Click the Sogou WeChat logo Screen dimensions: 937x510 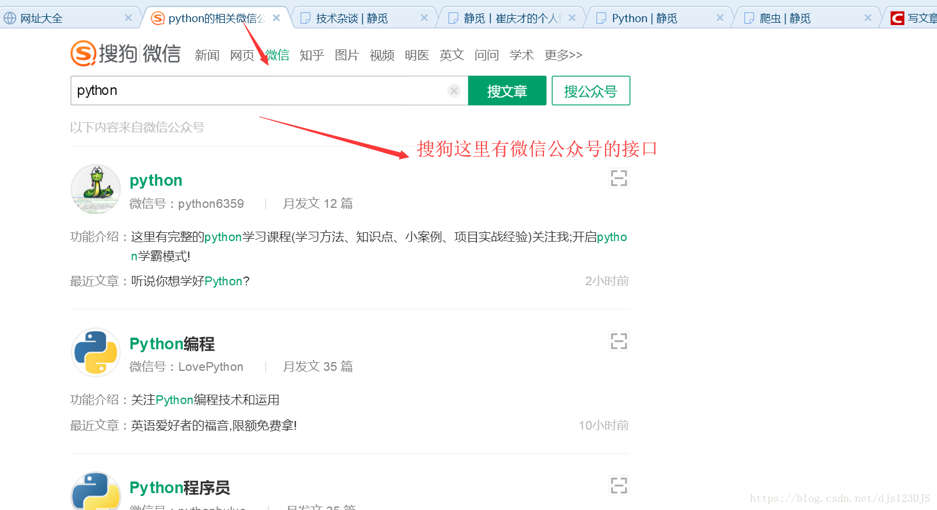click(x=125, y=54)
